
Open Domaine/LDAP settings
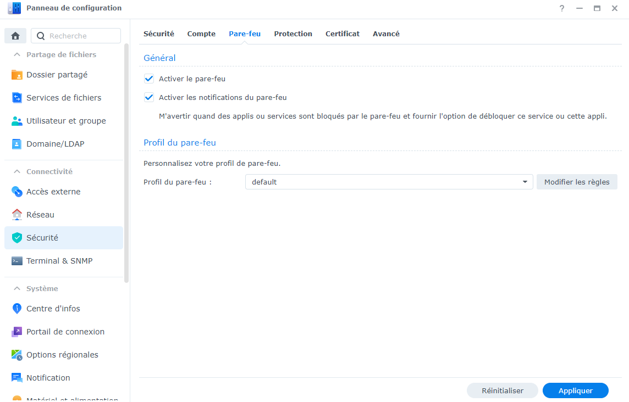55,144
